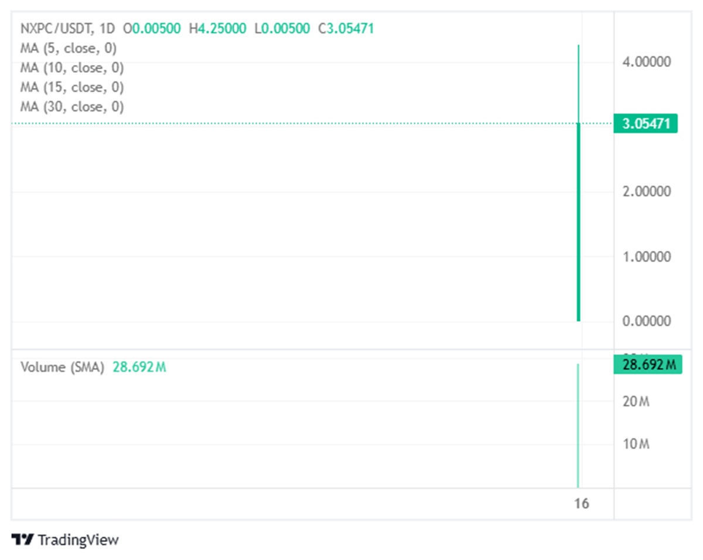Click the MA (15, close, 0) indicator label

(72, 87)
